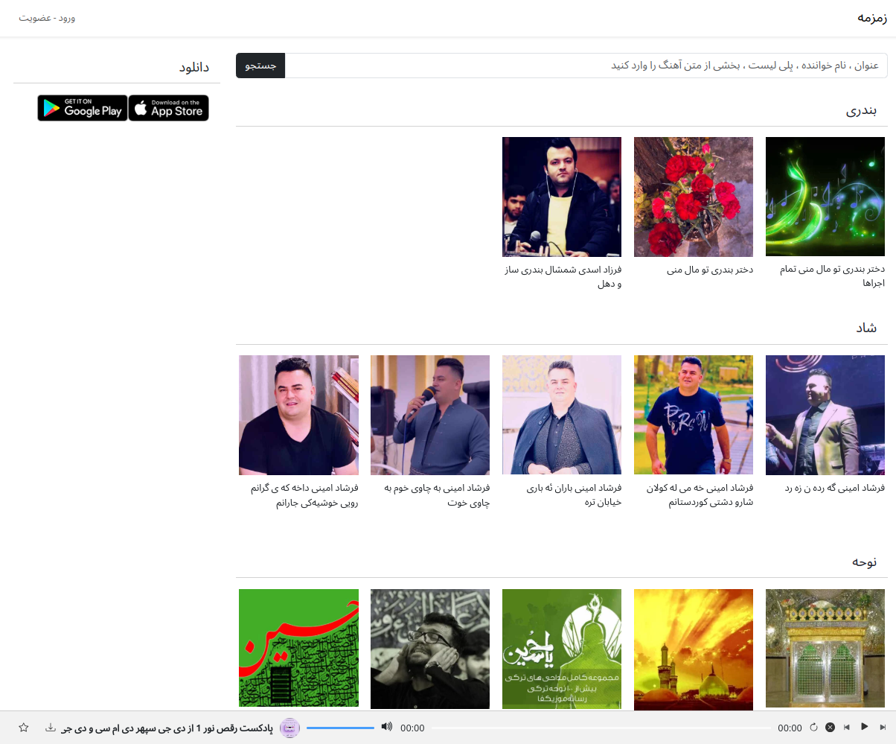
Task: Focus the song search input field
Action: (586, 66)
